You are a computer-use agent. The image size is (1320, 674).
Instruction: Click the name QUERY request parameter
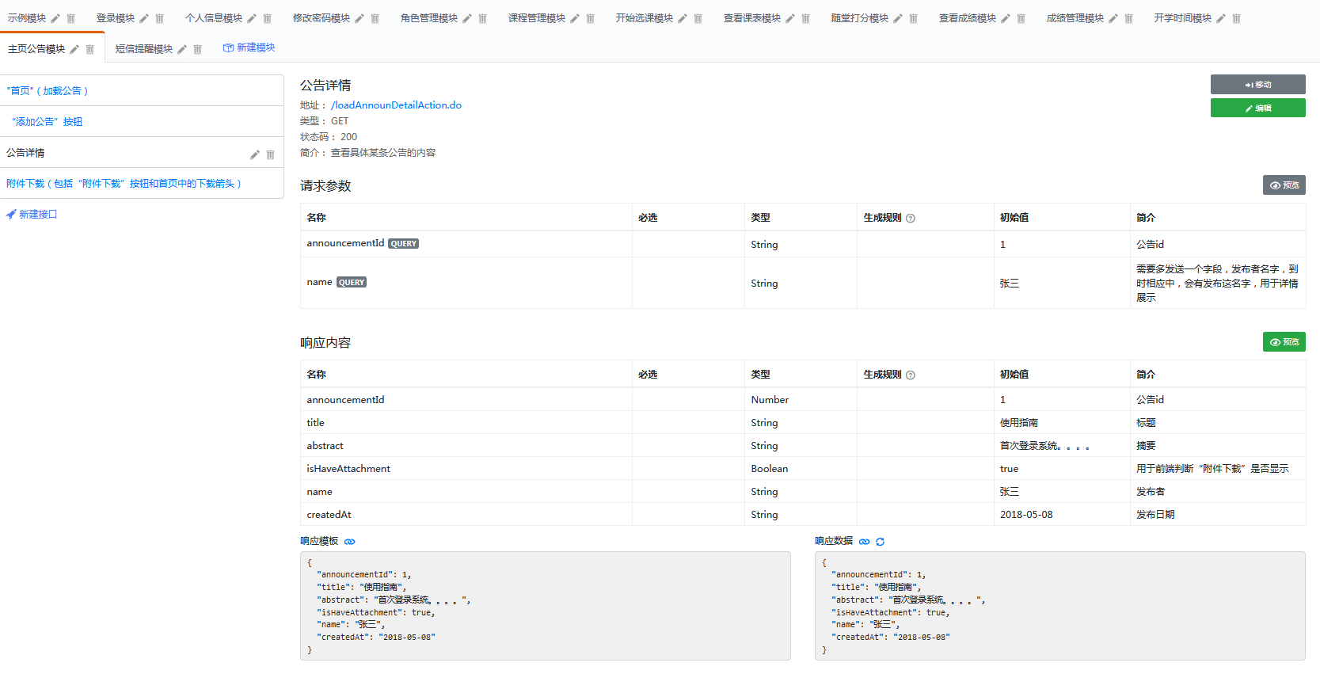(337, 282)
